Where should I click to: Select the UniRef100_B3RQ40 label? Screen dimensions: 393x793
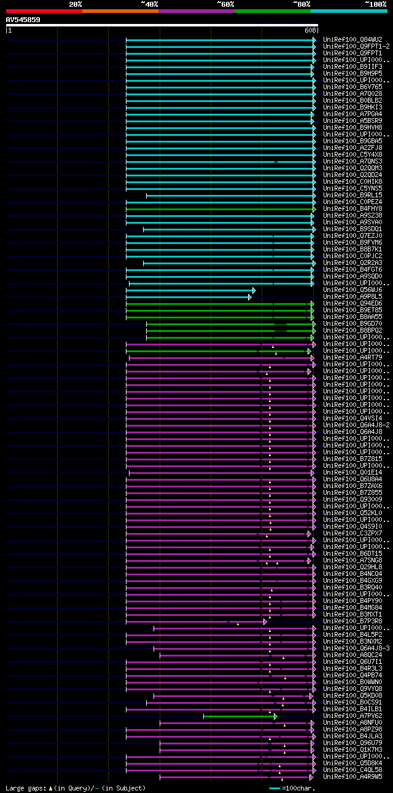352,587
